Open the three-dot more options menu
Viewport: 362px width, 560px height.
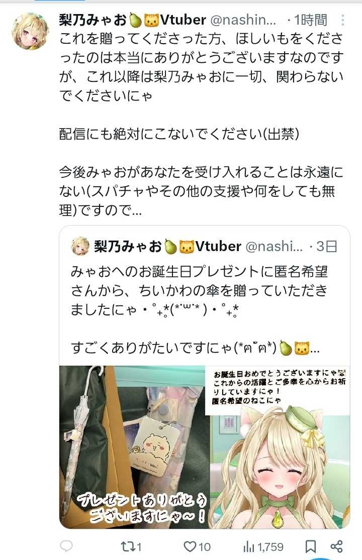tap(342, 20)
